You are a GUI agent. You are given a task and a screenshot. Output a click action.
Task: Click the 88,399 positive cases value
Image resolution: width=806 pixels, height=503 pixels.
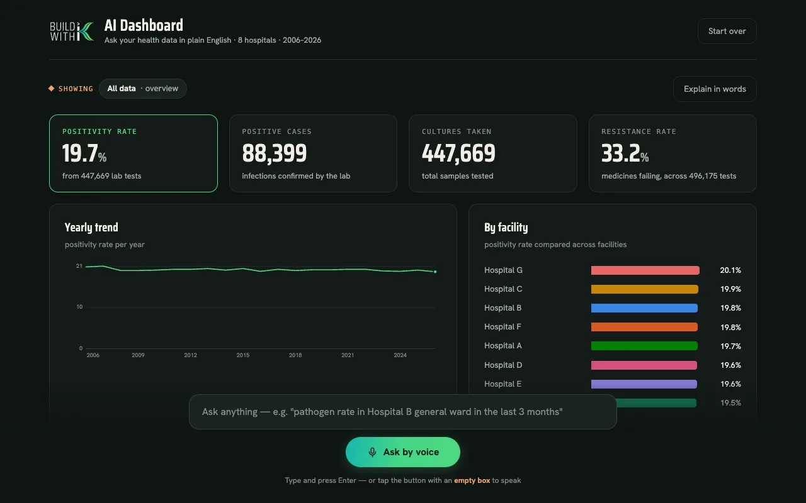275,153
